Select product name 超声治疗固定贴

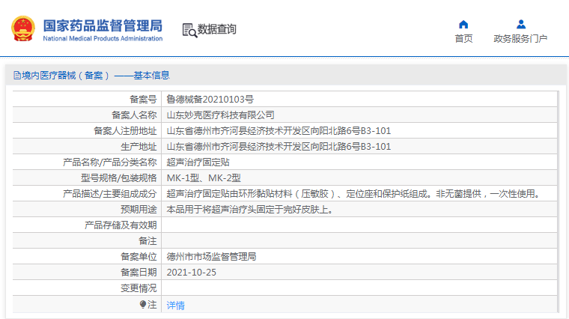198,162
